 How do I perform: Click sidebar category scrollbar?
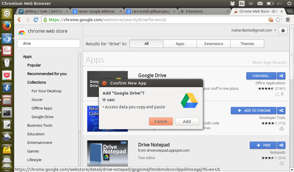80,92
